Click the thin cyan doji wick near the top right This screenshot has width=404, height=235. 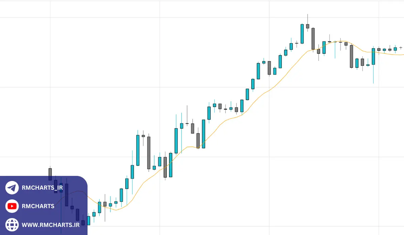coord(335,49)
